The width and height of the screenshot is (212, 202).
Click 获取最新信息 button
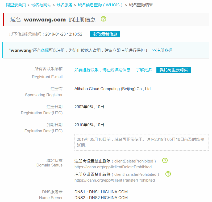tap(105, 34)
